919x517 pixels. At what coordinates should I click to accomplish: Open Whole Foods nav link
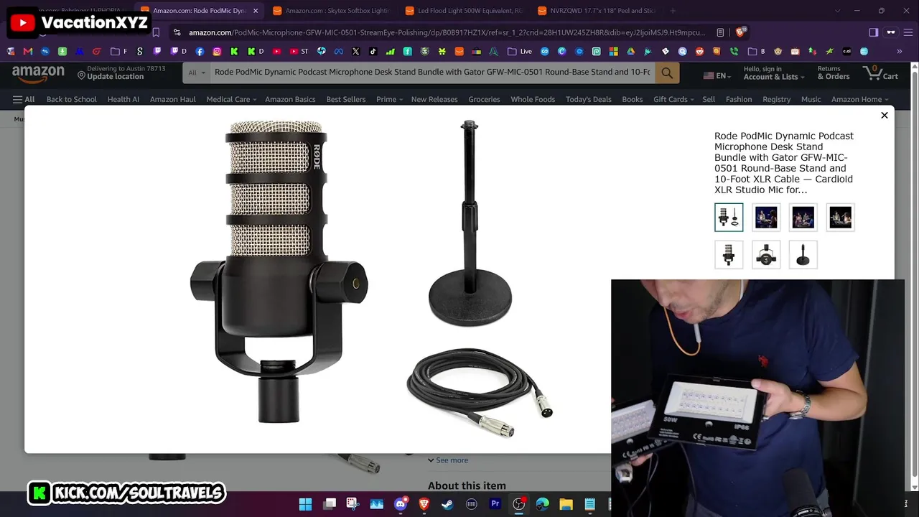(x=533, y=99)
